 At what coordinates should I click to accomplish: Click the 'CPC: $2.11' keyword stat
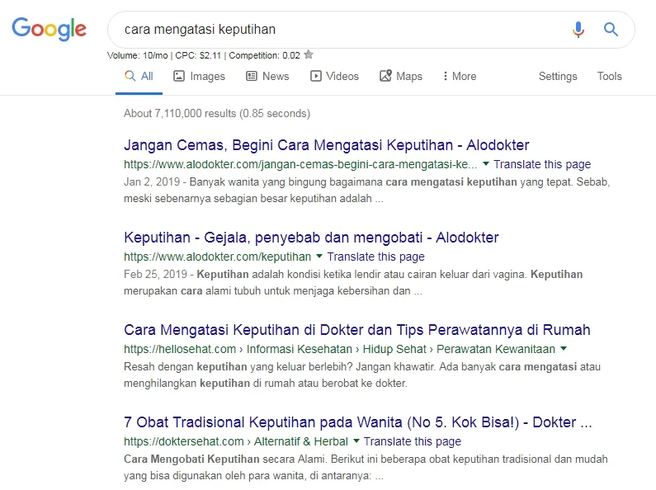click(x=198, y=55)
